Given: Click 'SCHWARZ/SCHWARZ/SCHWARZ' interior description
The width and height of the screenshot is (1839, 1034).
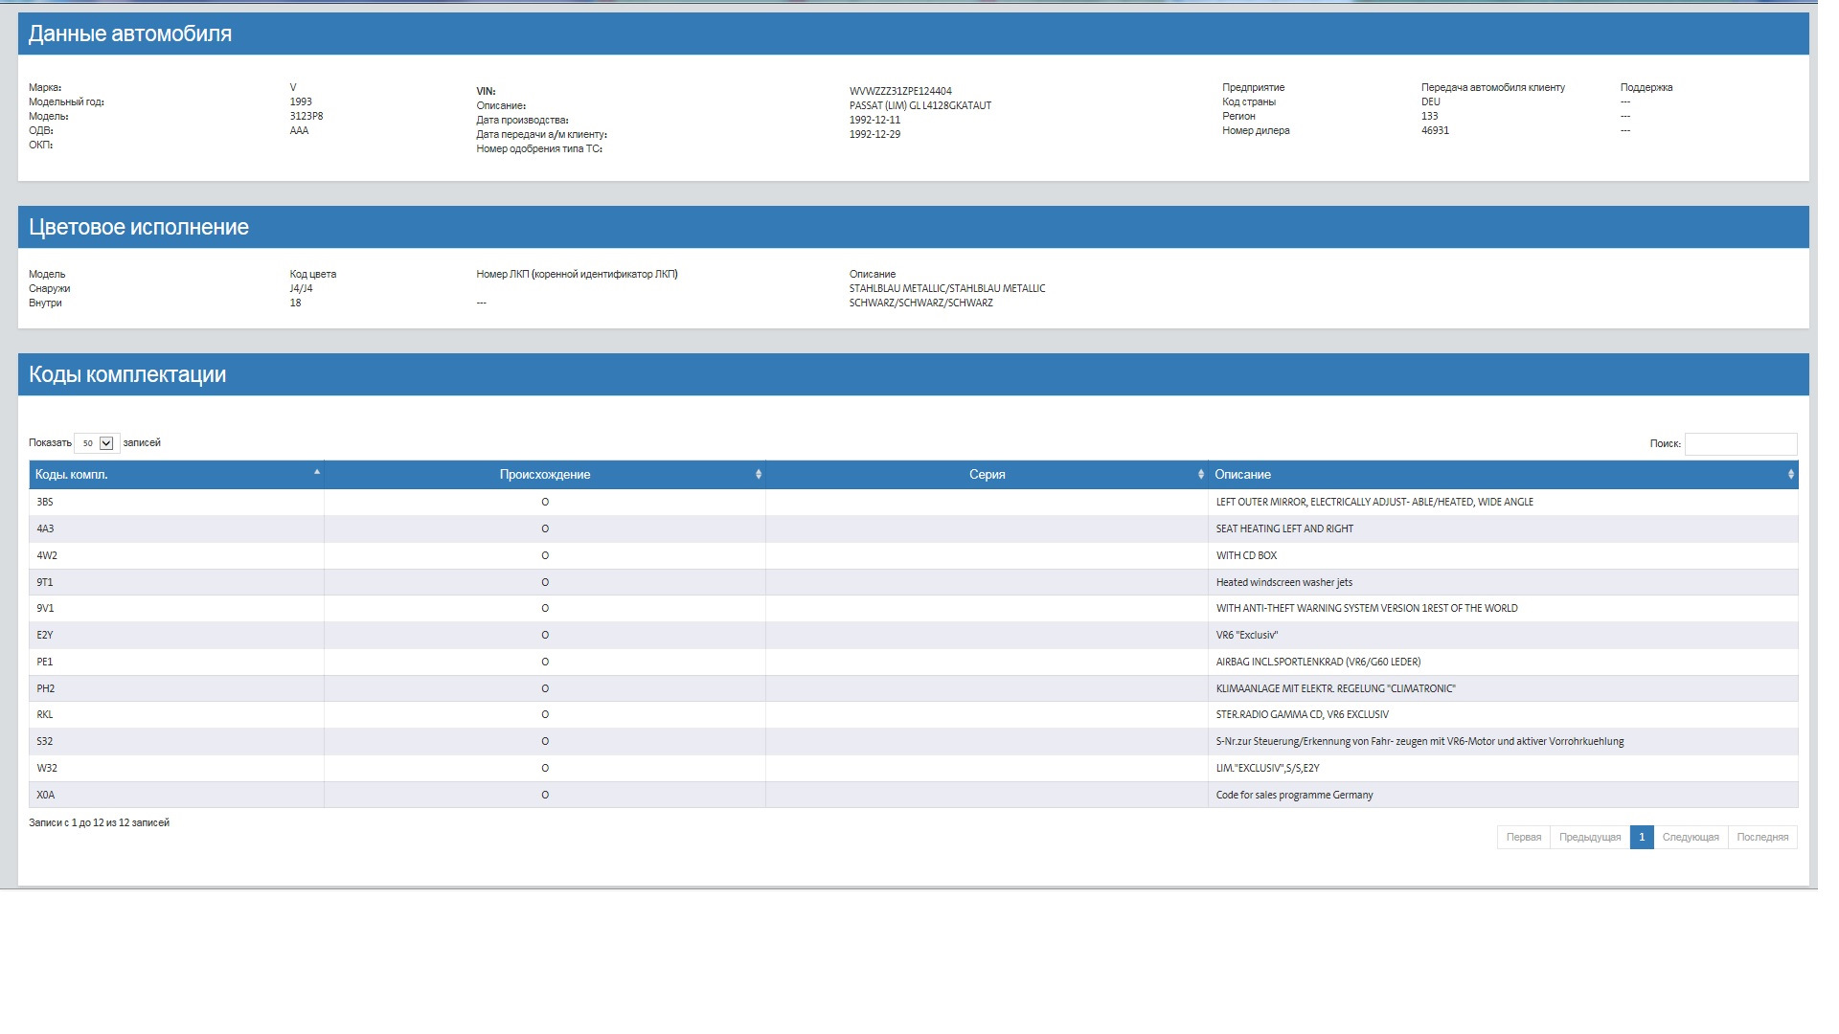Looking at the screenshot, I should (x=920, y=303).
